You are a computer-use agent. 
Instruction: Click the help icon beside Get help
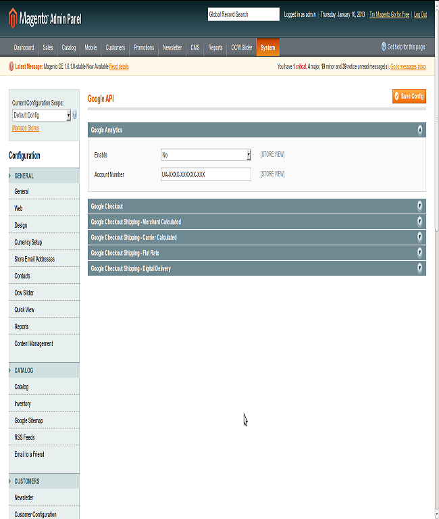click(x=384, y=47)
